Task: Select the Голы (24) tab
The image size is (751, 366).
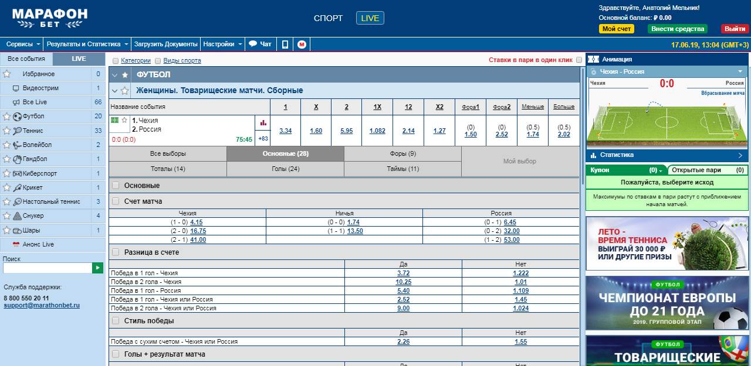Action: [x=285, y=169]
